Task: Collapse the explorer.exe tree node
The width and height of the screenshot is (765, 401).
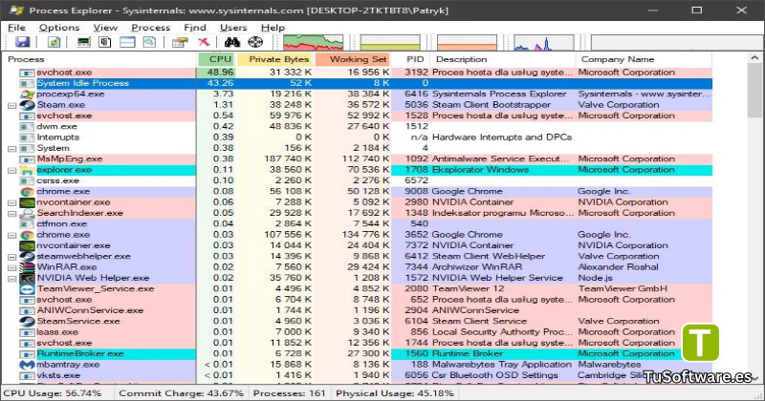Action: coord(12,170)
